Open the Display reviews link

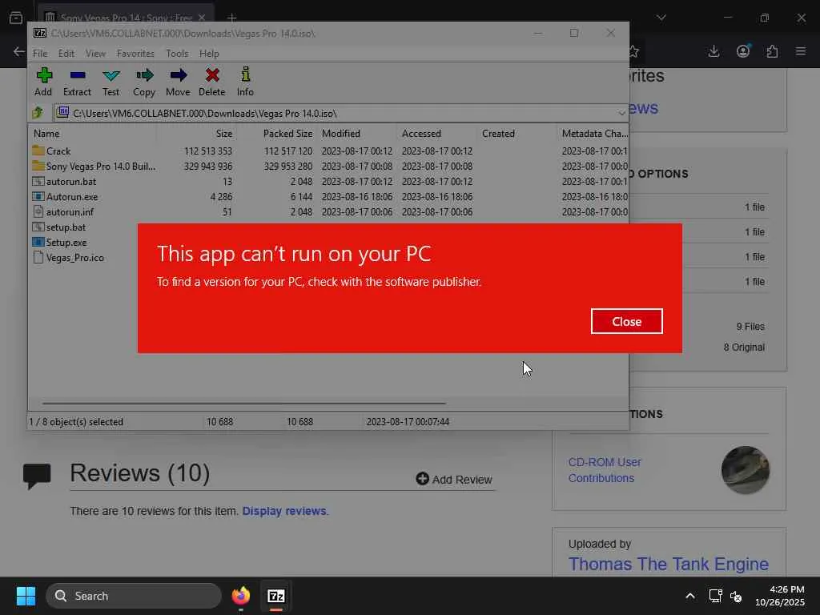(x=284, y=510)
